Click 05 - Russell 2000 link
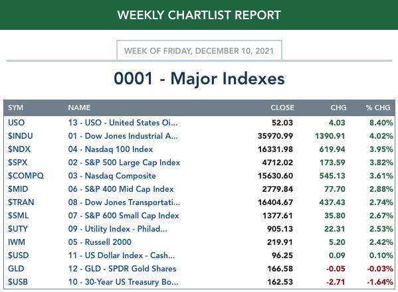The height and width of the screenshot is (292, 398). click(x=100, y=242)
